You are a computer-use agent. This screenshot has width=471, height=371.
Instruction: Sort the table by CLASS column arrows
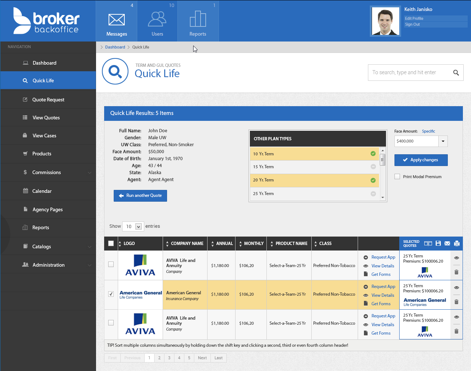316,244
